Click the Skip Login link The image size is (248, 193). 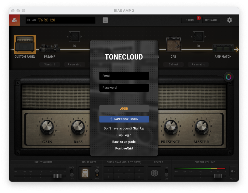coord(124,135)
